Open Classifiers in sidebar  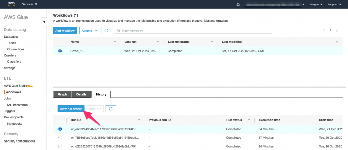pyautogui.click(x=14, y=62)
